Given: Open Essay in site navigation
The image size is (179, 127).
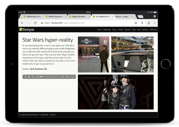Looking at the screenshot, I should click(114, 30).
